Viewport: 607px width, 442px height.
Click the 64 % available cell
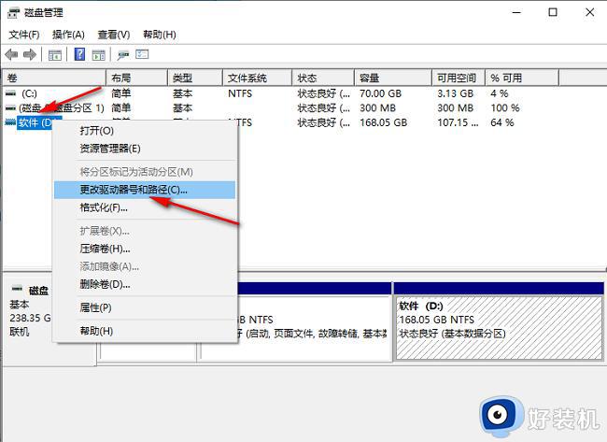coord(502,122)
